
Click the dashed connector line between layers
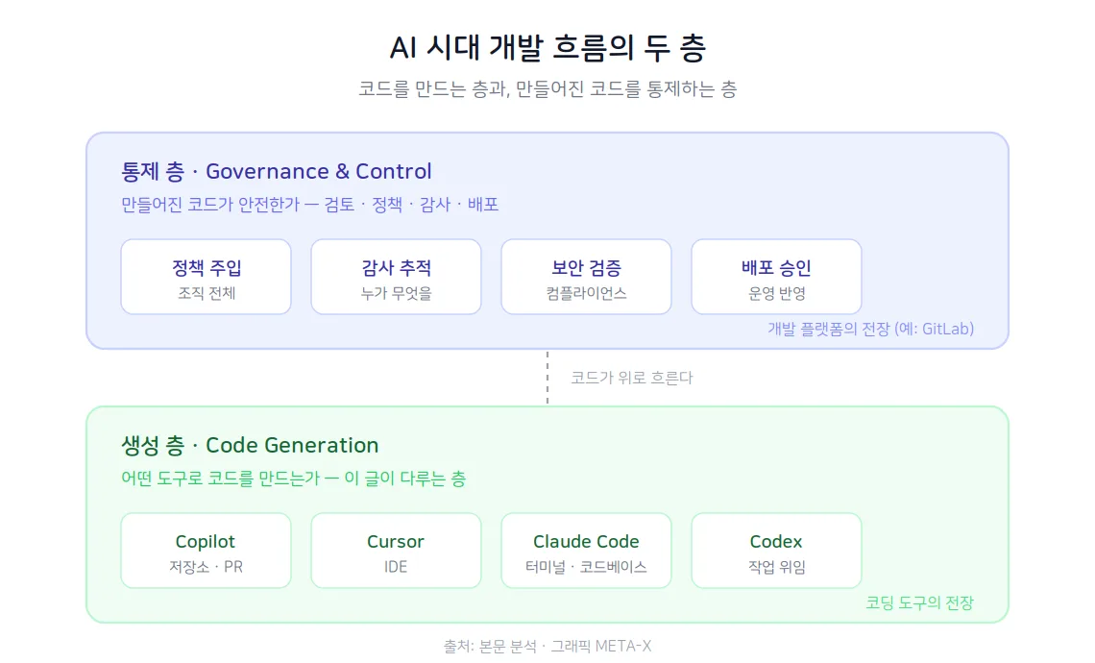pos(547,378)
